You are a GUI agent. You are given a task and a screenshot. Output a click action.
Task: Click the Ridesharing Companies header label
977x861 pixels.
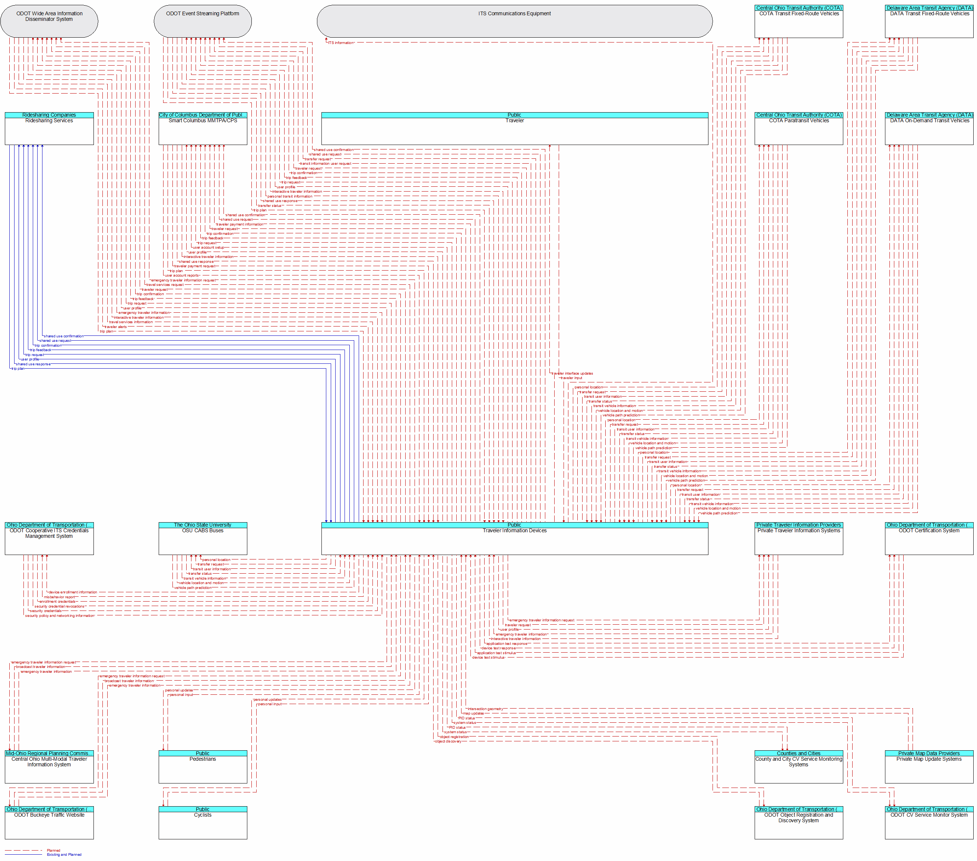(49, 115)
